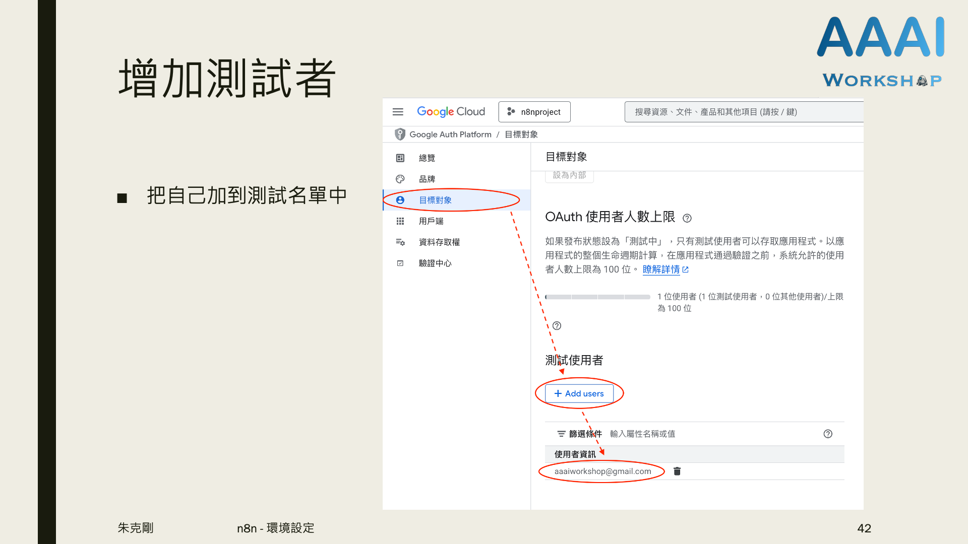Open the n8nproject project selector
The width and height of the screenshot is (968, 544).
pos(534,112)
